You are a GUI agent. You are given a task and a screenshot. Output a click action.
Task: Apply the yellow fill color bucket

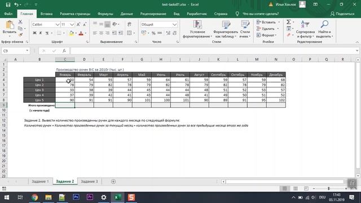(72, 33)
